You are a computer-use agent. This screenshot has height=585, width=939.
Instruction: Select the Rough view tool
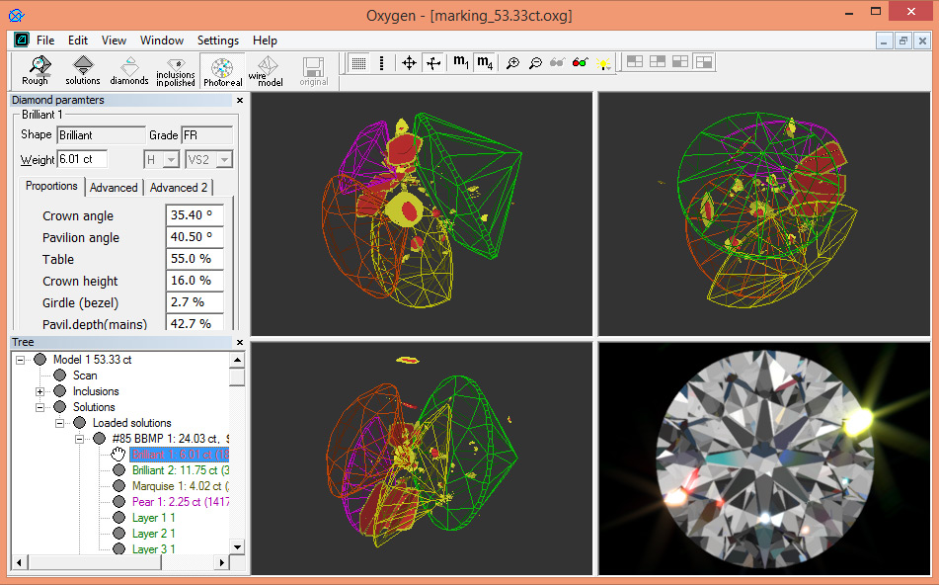(36, 70)
